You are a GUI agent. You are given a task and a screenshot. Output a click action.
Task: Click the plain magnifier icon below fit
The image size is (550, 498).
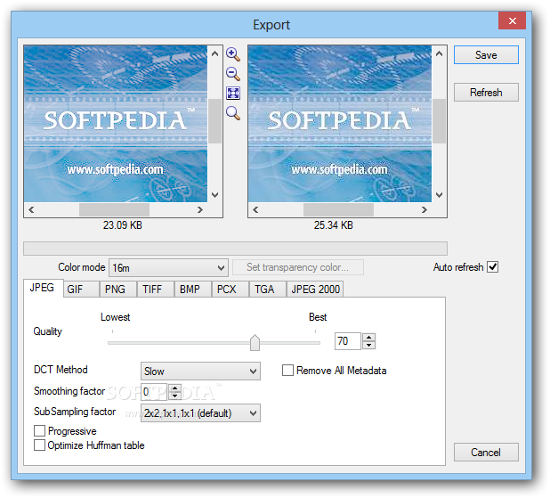[x=233, y=113]
